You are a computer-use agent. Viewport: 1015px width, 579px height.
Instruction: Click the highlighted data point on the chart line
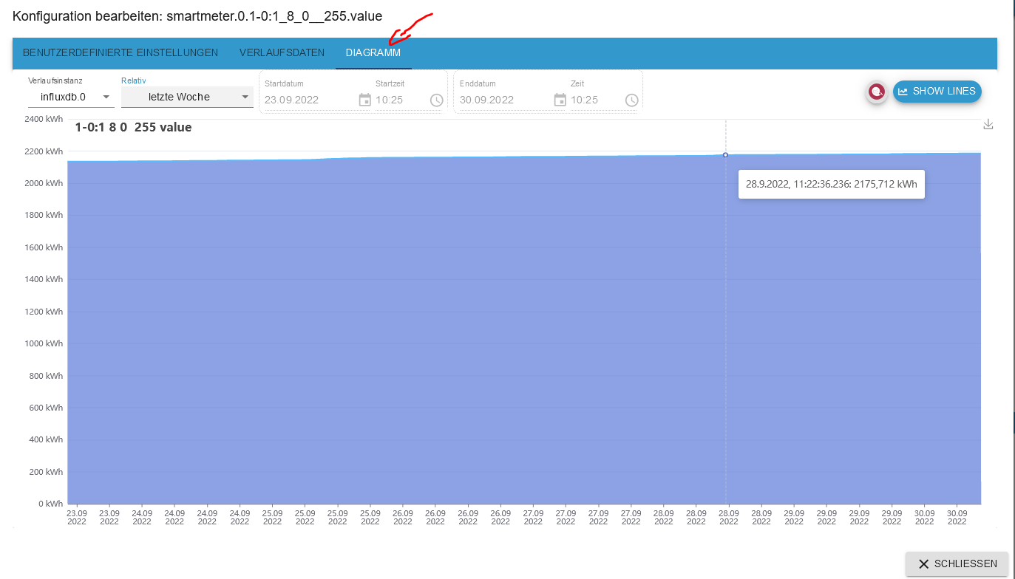(x=725, y=155)
